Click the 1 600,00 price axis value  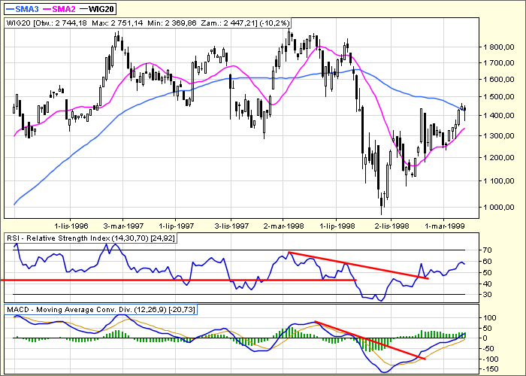pos(498,79)
